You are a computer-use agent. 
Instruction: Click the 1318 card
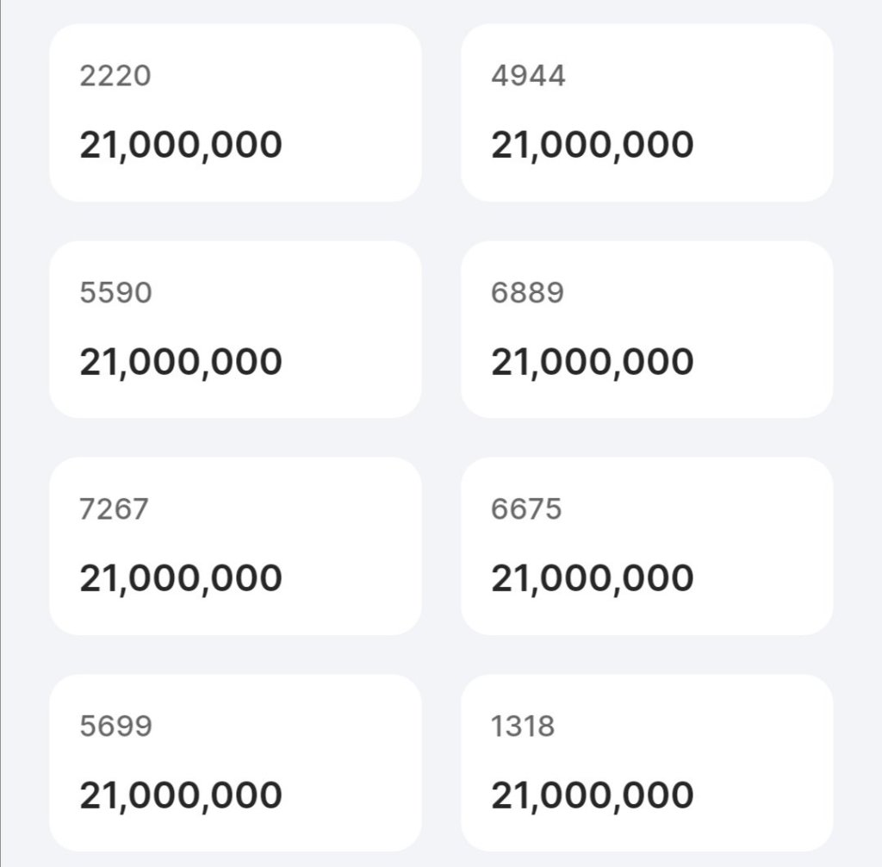647,763
